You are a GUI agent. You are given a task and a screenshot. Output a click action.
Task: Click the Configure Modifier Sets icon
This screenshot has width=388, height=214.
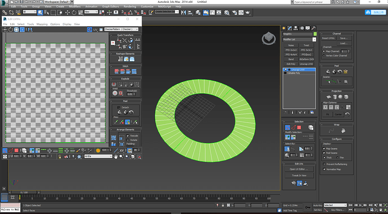coord(312,112)
